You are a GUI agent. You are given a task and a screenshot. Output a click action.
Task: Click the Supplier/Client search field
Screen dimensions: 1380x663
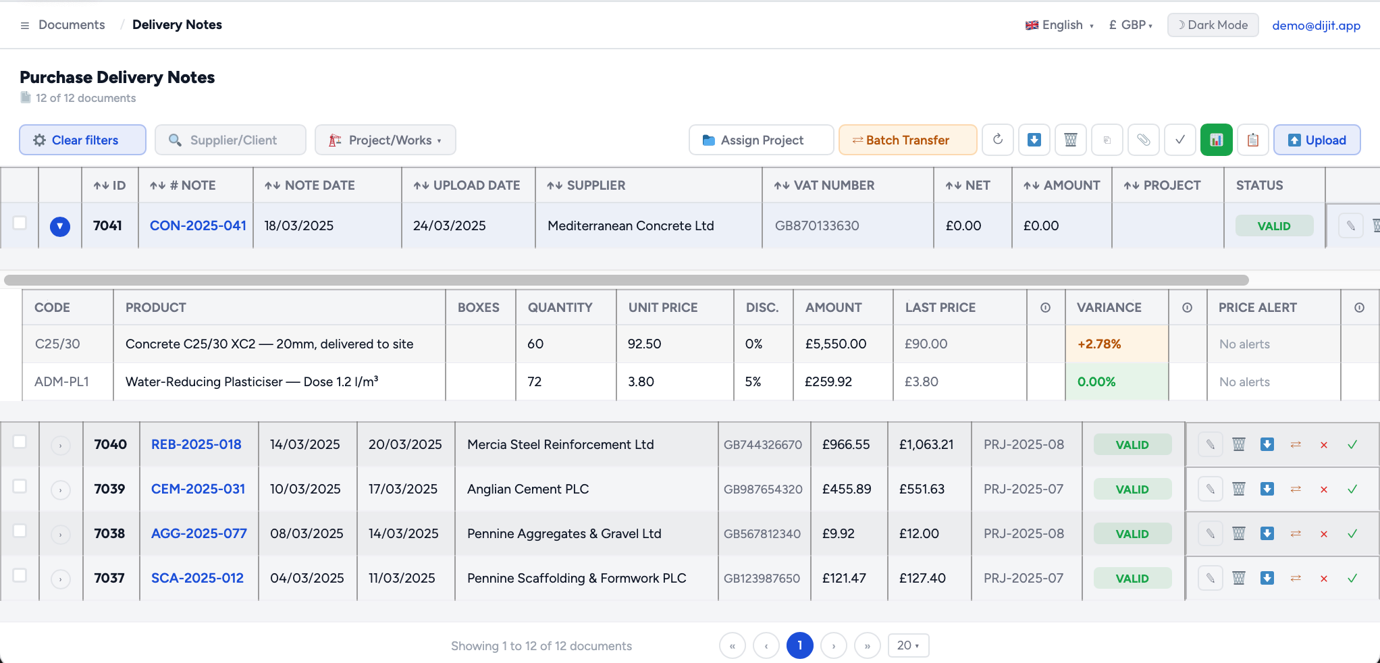[230, 140]
